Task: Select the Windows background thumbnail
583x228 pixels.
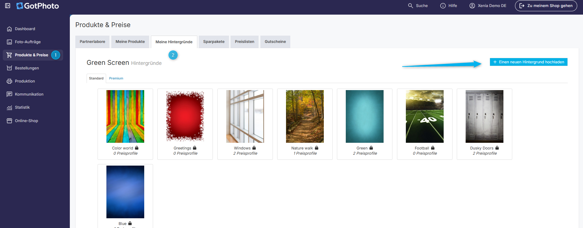Action: pos(245,116)
